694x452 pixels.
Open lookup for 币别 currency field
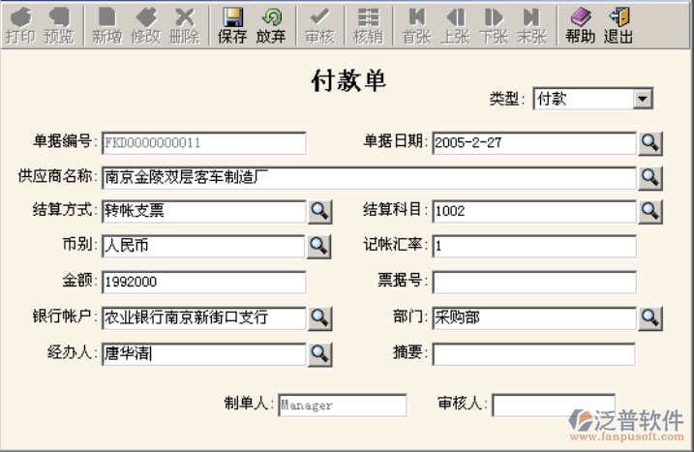[x=319, y=246]
